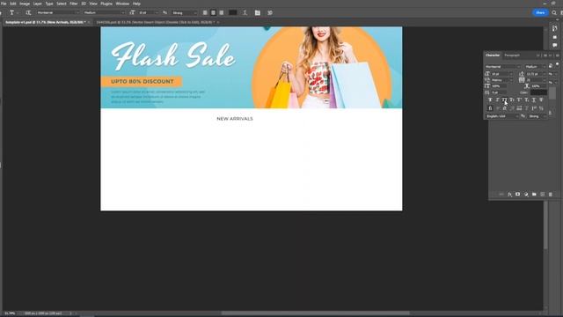The width and height of the screenshot is (563, 317).
Task: Click the UPTO 80% DISCOUNT label
Action: [143, 82]
